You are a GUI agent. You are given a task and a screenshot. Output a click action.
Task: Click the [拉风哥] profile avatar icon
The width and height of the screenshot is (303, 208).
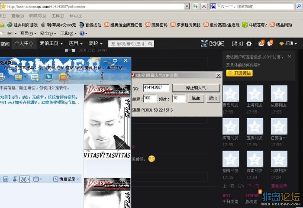(204, 44)
